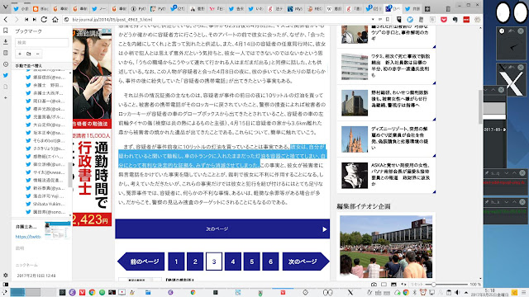Add a new bookmark in panel

20,54
